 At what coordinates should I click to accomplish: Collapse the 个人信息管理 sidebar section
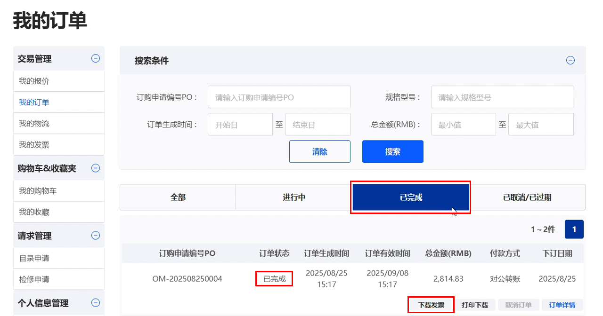(x=96, y=303)
